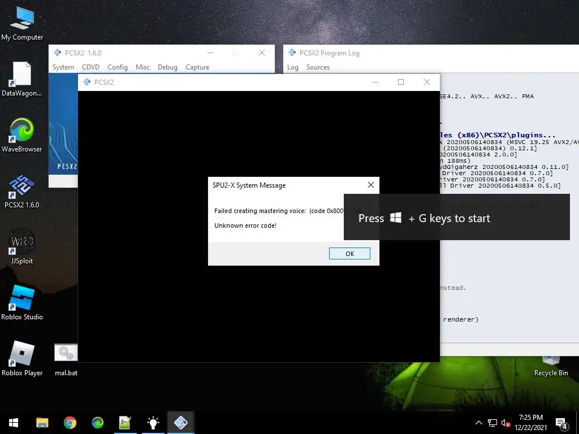579x434 pixels.
Task: Open WaveBrowser from the taskbar
Action: (x=97, y=423)
